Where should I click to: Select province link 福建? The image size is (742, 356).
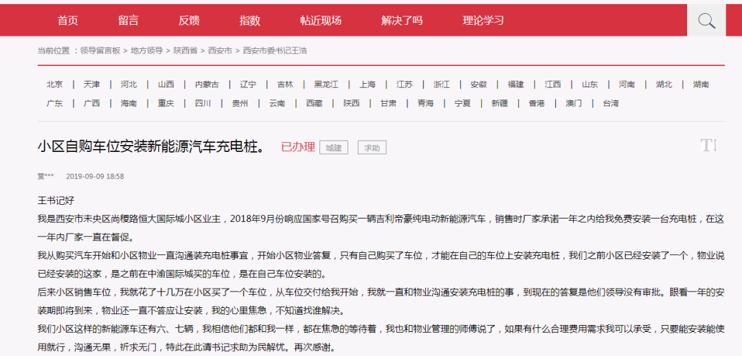click(x=516, y=85)
